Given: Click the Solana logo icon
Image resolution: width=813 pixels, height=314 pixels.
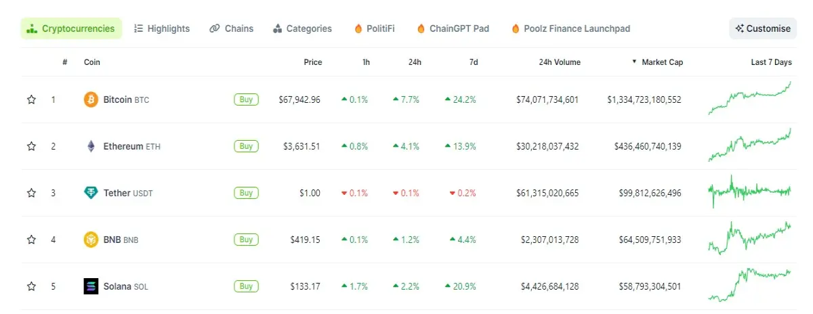Looking at the screenshot, I should [91, 286].
